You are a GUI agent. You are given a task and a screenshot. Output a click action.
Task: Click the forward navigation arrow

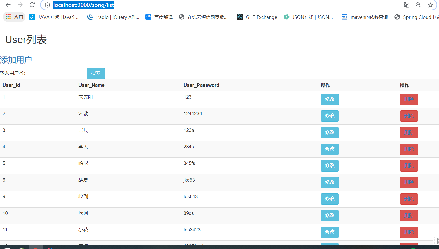20,5
